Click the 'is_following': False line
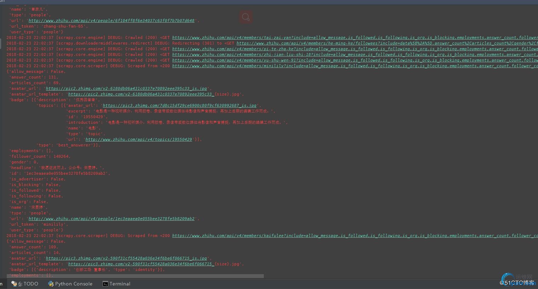The image size is (538, 289). 36,196
